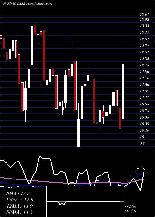Click the 10 price axis label

142,137
